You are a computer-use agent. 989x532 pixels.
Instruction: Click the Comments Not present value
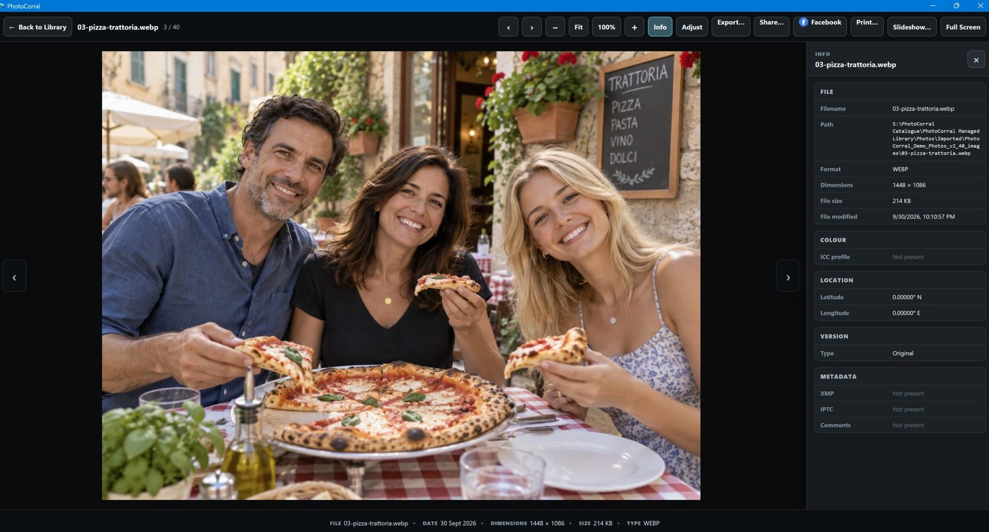[x=908, y=425]
